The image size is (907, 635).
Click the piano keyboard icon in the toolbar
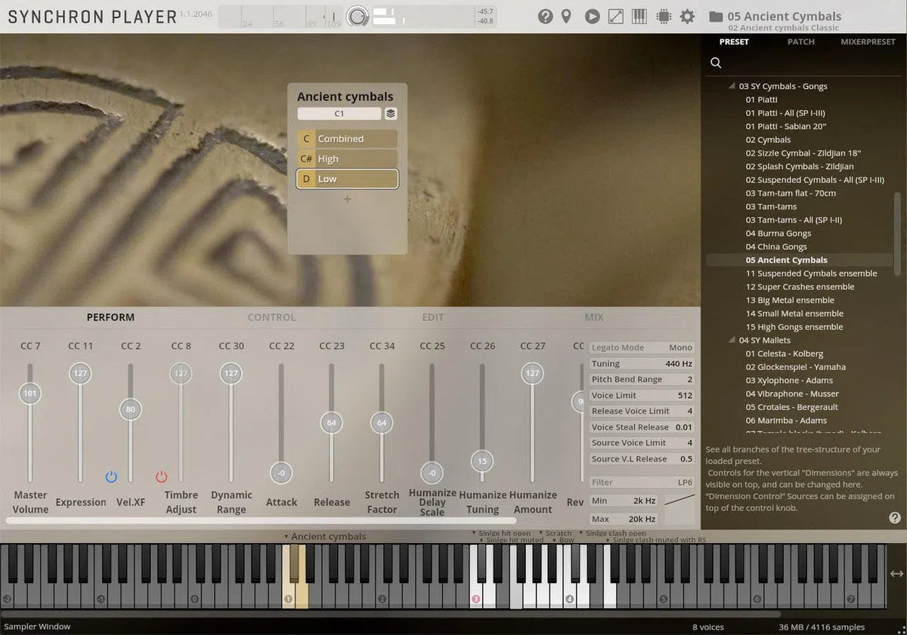639,16
